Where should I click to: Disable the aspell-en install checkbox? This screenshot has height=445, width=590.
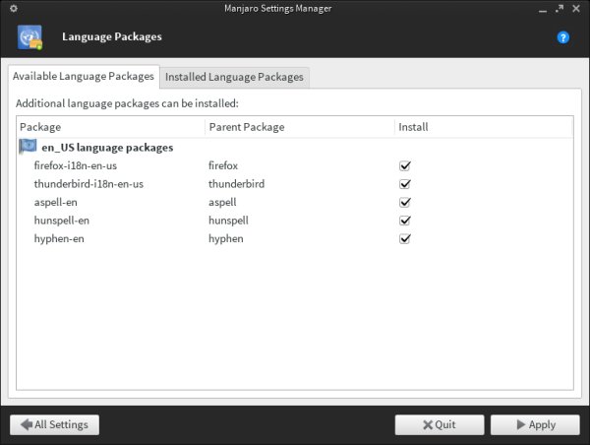click(x=404, y=202)
